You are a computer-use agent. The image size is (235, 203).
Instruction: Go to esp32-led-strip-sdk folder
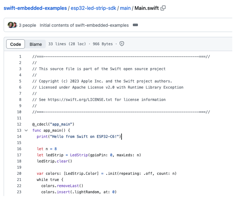(x=93, y=8)
